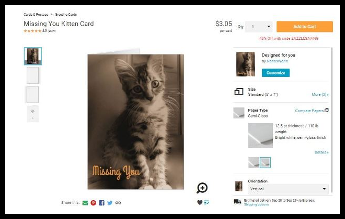Share on Twitter icon

pos(110,203)
